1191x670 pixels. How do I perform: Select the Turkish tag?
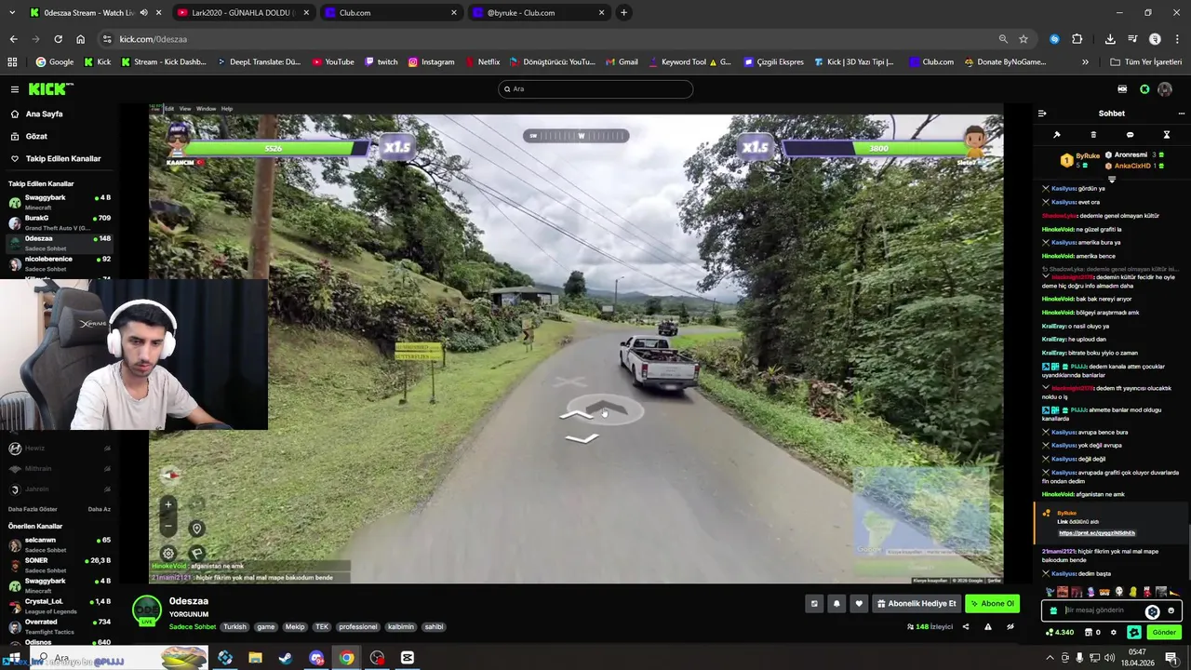pos(234,627)
